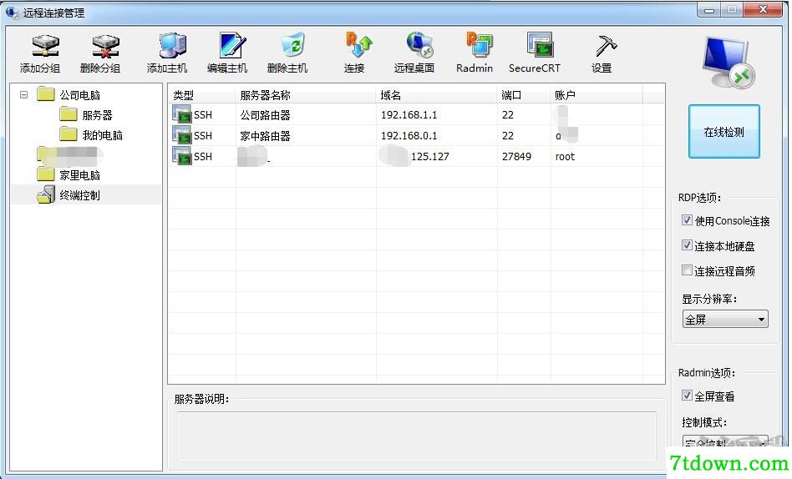
Task: Click the 我的电脑 folder icon
Action: (x=69, y=134)
